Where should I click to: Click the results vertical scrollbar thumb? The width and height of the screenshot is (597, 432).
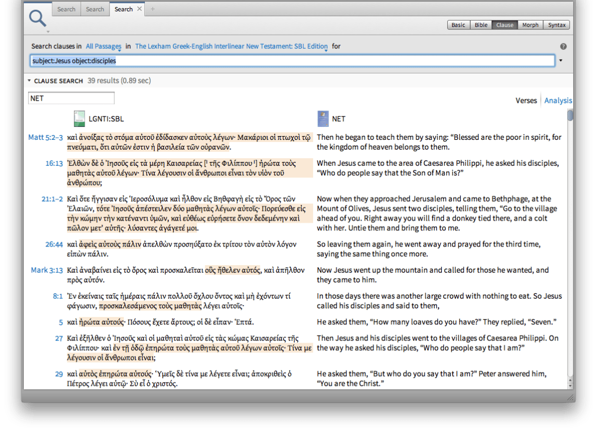(570, 116)
